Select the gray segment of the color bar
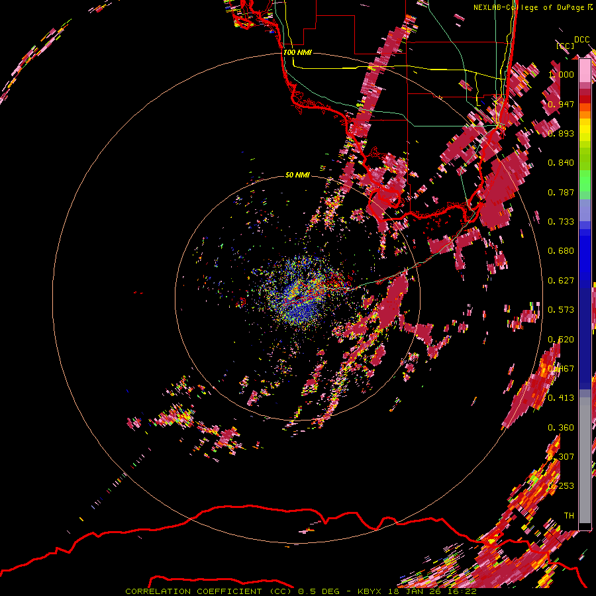596x596 pixels. coord(585,460)
